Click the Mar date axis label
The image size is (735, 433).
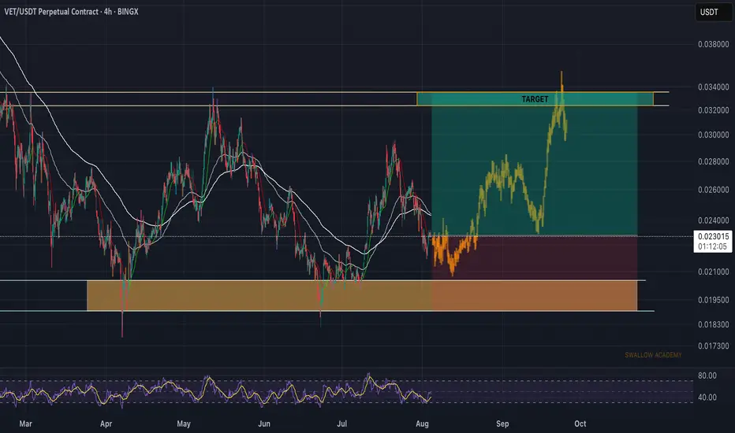click(x=26, y=424)
